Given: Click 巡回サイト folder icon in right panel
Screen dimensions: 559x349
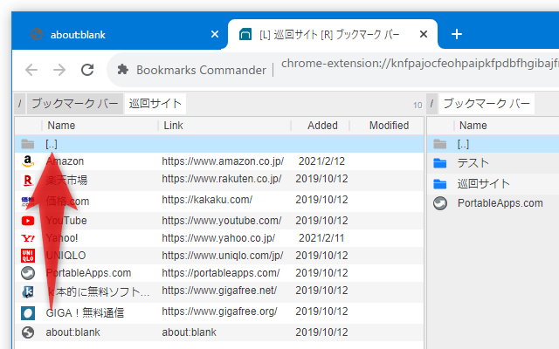Looking at the screenshot, I should click(x=440, y=184).
